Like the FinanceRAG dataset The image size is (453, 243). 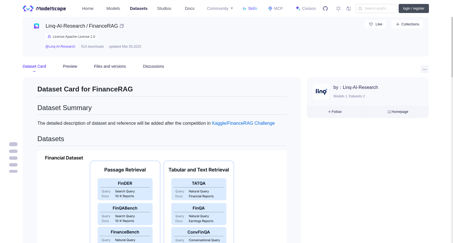pos(375,24)
